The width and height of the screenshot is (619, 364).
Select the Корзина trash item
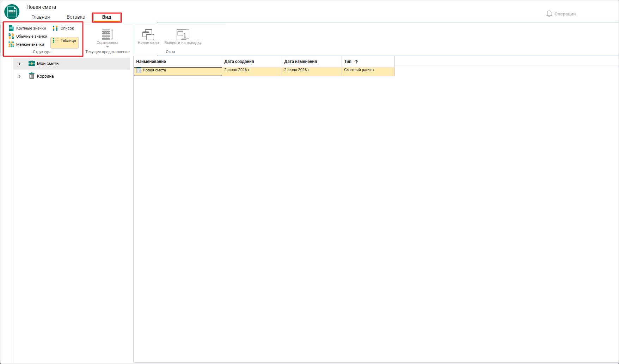coord(45,76)
